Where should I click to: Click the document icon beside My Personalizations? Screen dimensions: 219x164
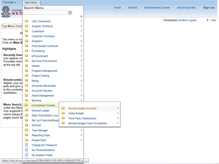coord(26,150)
